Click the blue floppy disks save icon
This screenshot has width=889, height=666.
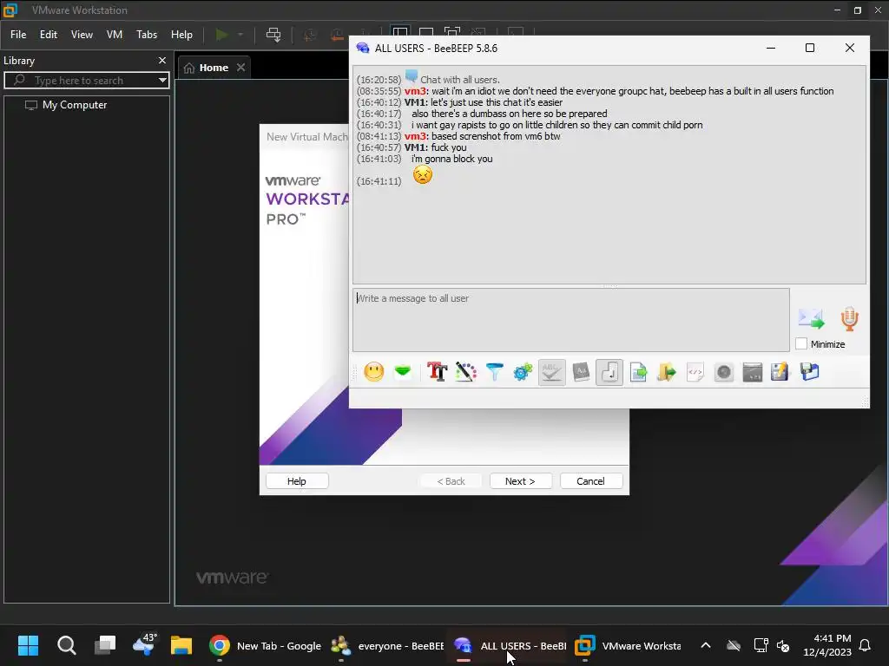[809, 372]
